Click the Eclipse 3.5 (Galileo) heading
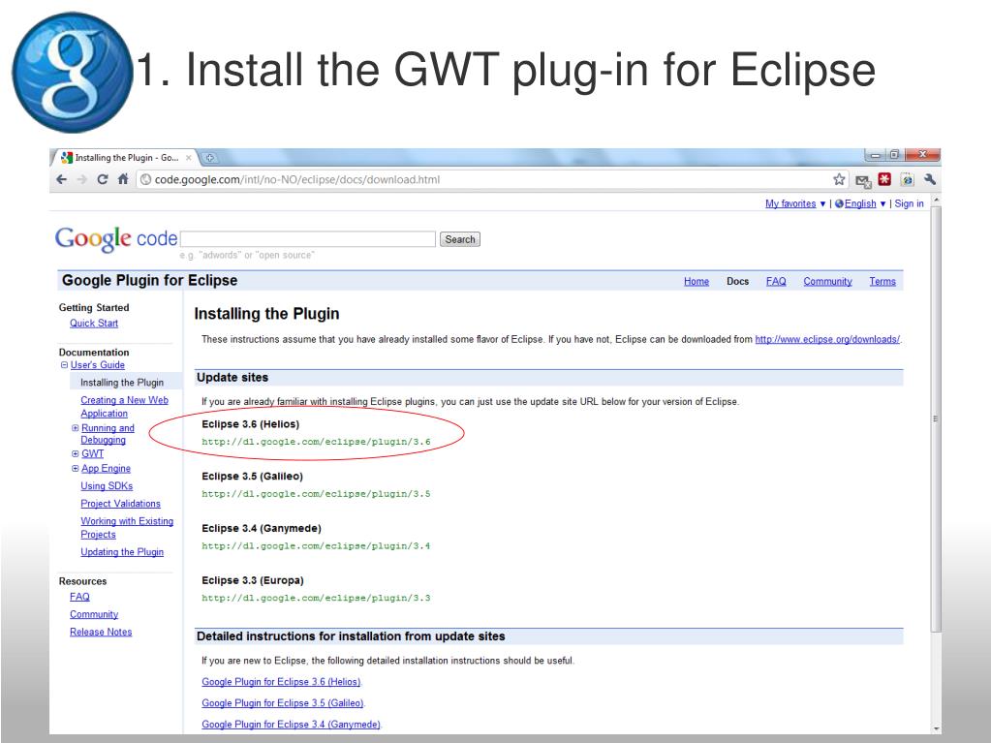 [252, 477]
